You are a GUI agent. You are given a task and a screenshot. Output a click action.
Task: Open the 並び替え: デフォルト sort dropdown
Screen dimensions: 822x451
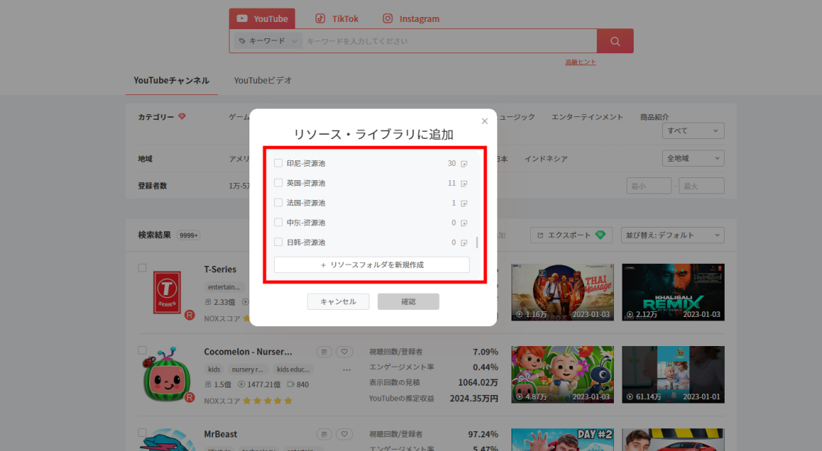point(673,235)
